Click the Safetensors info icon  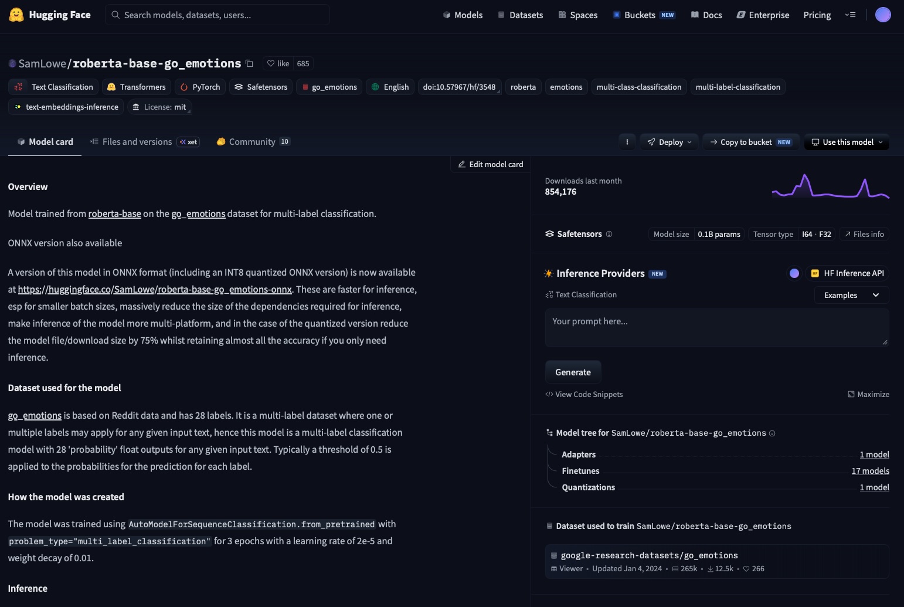[x=609, y=234]
